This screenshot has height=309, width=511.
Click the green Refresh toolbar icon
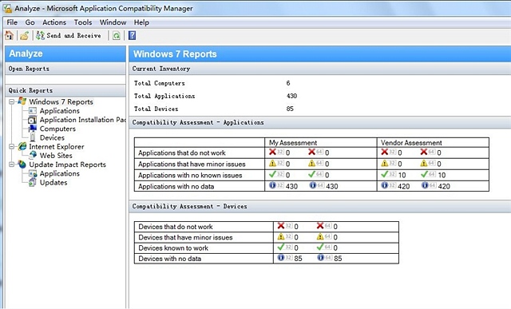117,35
